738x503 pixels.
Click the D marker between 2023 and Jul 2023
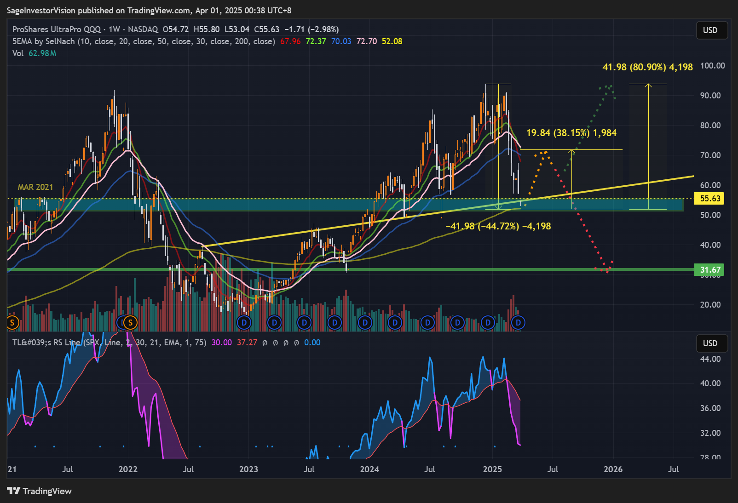tap(274, 323)
